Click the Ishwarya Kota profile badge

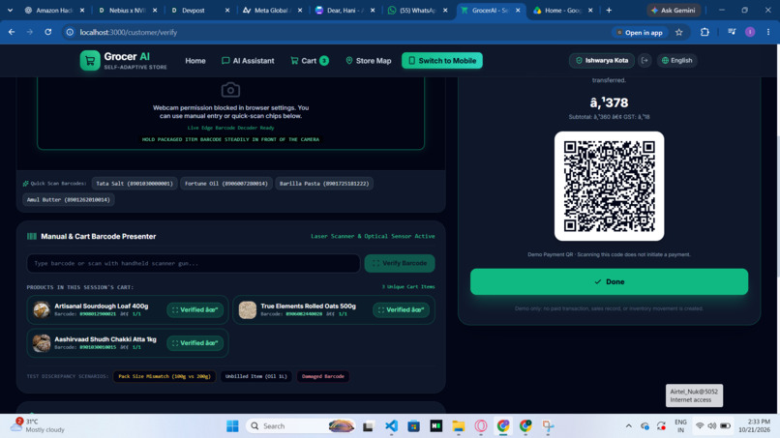pos(601,61)
